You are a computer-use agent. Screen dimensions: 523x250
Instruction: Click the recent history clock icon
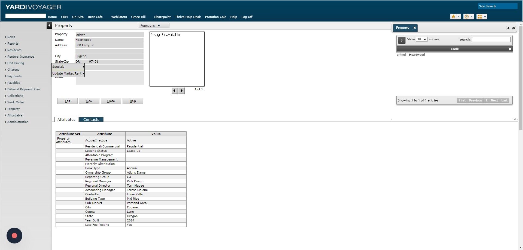[467, 16]
